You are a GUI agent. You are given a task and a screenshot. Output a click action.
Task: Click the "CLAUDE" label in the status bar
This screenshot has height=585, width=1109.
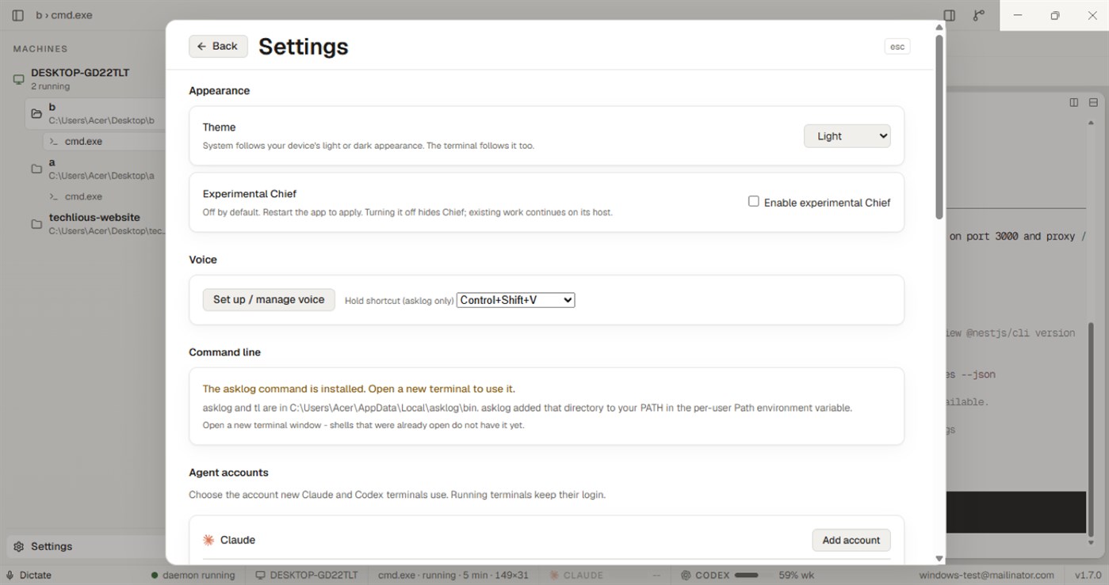pos(583,576)
